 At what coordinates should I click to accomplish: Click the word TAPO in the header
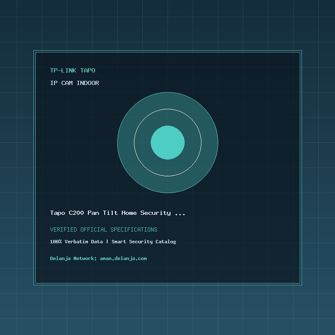pyautogui.click(x=88, y=70)
